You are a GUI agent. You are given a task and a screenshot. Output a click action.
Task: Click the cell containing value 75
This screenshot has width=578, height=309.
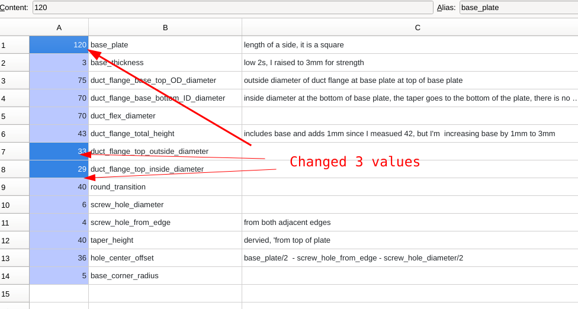coord(59,81)
